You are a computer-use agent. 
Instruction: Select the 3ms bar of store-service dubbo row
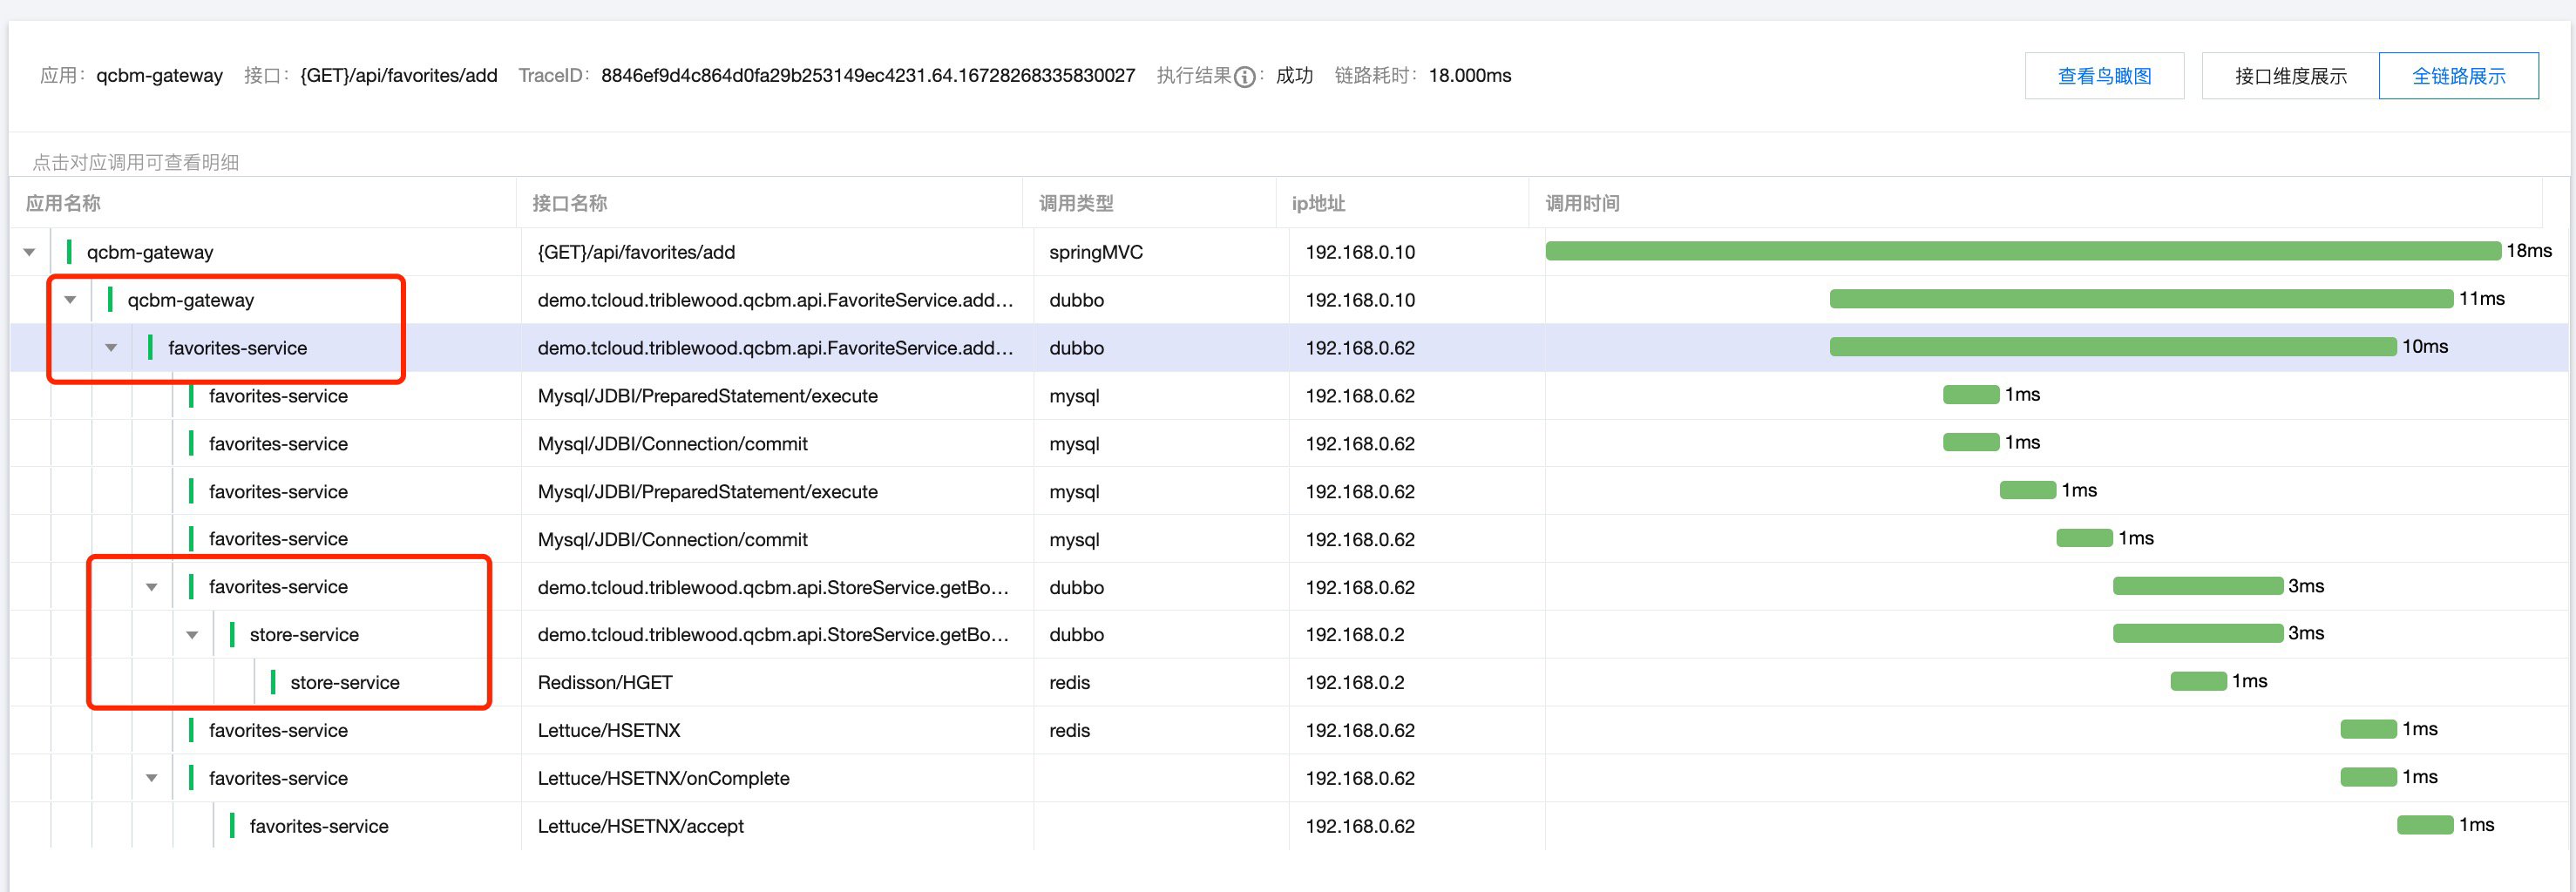click(x=2197, y=634)
